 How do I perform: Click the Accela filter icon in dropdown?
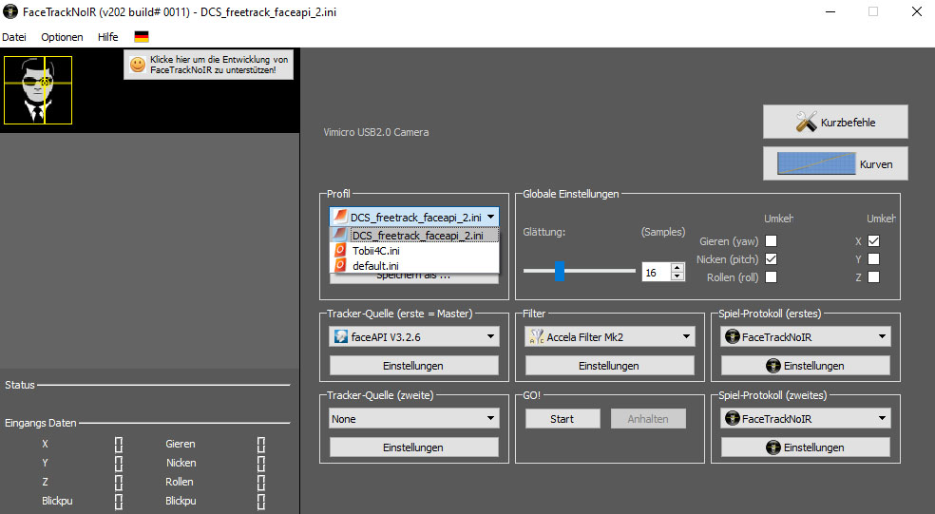(537, 337)
